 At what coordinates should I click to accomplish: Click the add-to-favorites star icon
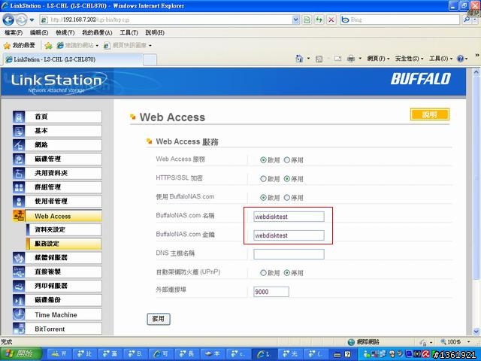click(x=48, y=46)
